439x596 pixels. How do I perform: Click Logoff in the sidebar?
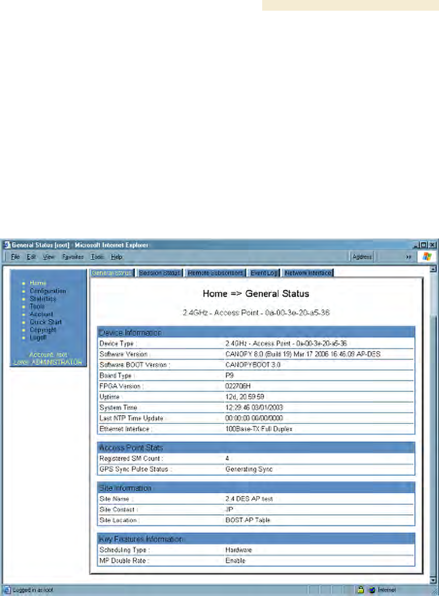(x=38, y=338)
